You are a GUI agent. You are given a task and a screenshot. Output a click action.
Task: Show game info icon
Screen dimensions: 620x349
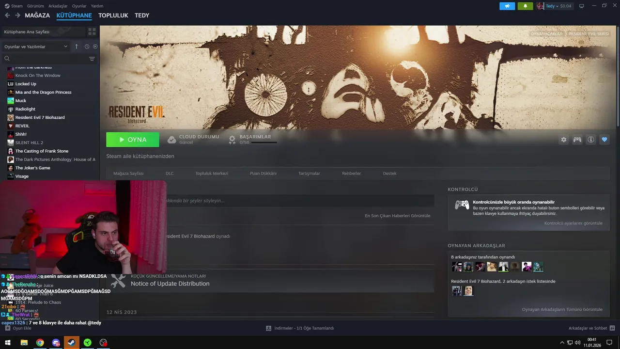[x=591, y=140]
